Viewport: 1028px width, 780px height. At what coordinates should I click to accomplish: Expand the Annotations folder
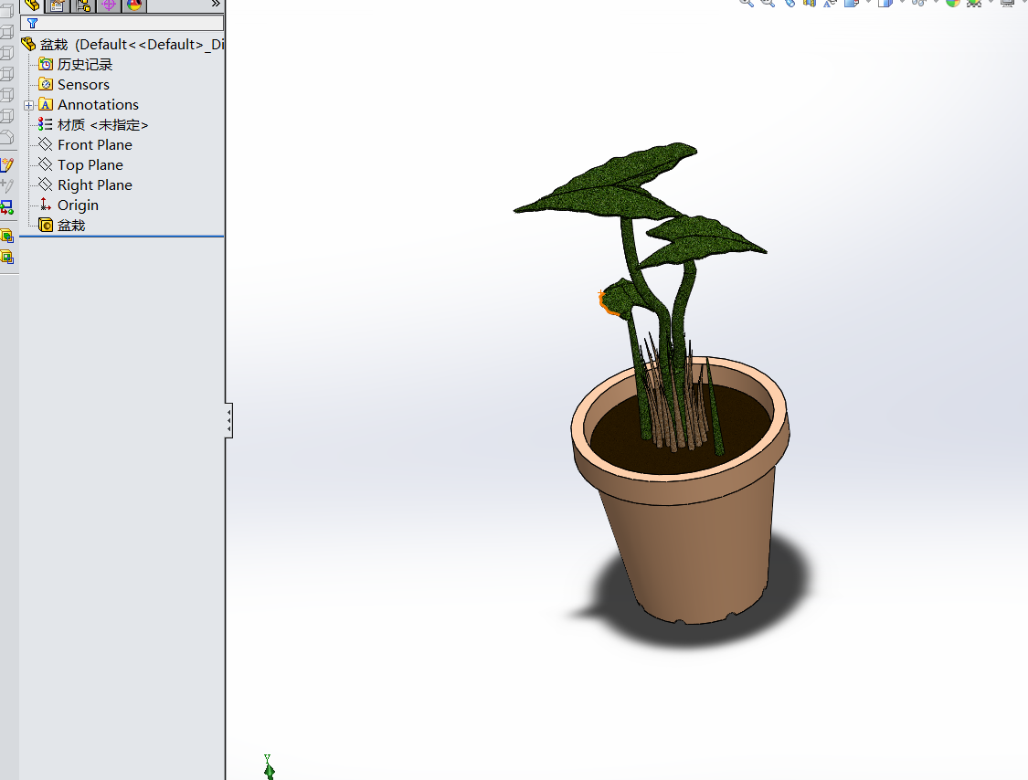pos(29,105)
